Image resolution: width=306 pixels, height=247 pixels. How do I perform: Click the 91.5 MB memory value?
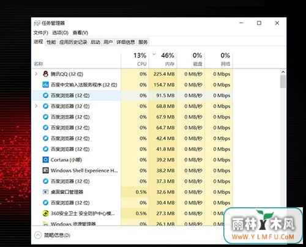[165, 95]
